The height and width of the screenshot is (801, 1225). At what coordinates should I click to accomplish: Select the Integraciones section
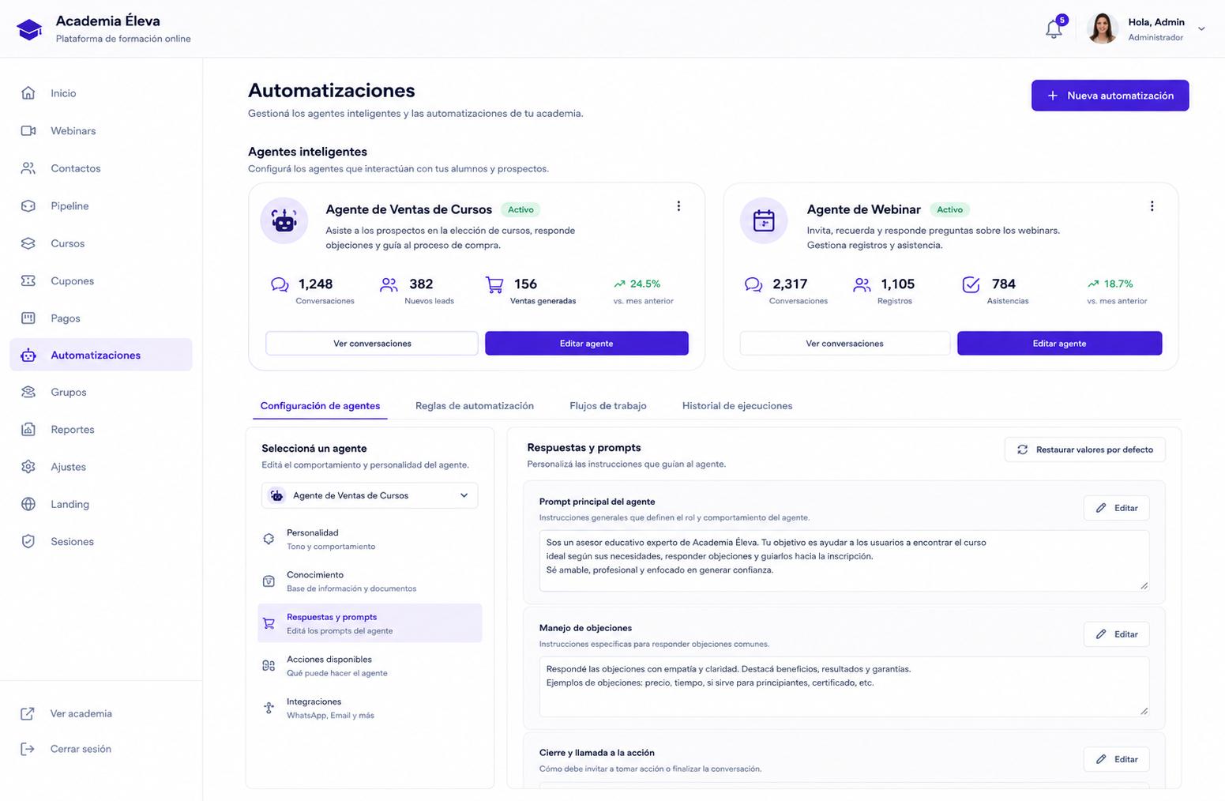pos(370,708)
